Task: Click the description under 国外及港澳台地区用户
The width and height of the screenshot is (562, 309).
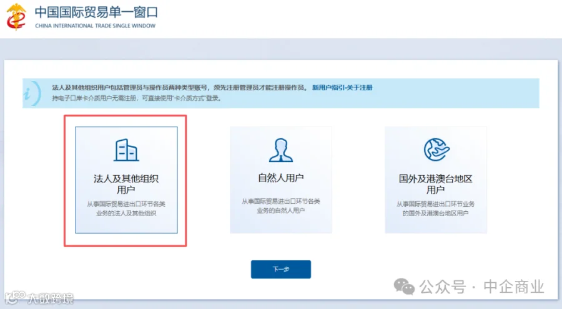Action: pos(435,209)
